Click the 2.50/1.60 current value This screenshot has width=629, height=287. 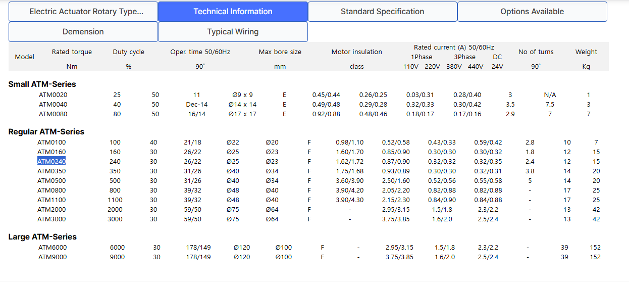click(x=396, y=181)
